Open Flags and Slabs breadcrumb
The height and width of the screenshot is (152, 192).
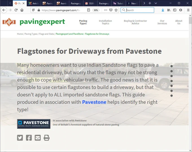pyautogui.click(x=47, y=34)
